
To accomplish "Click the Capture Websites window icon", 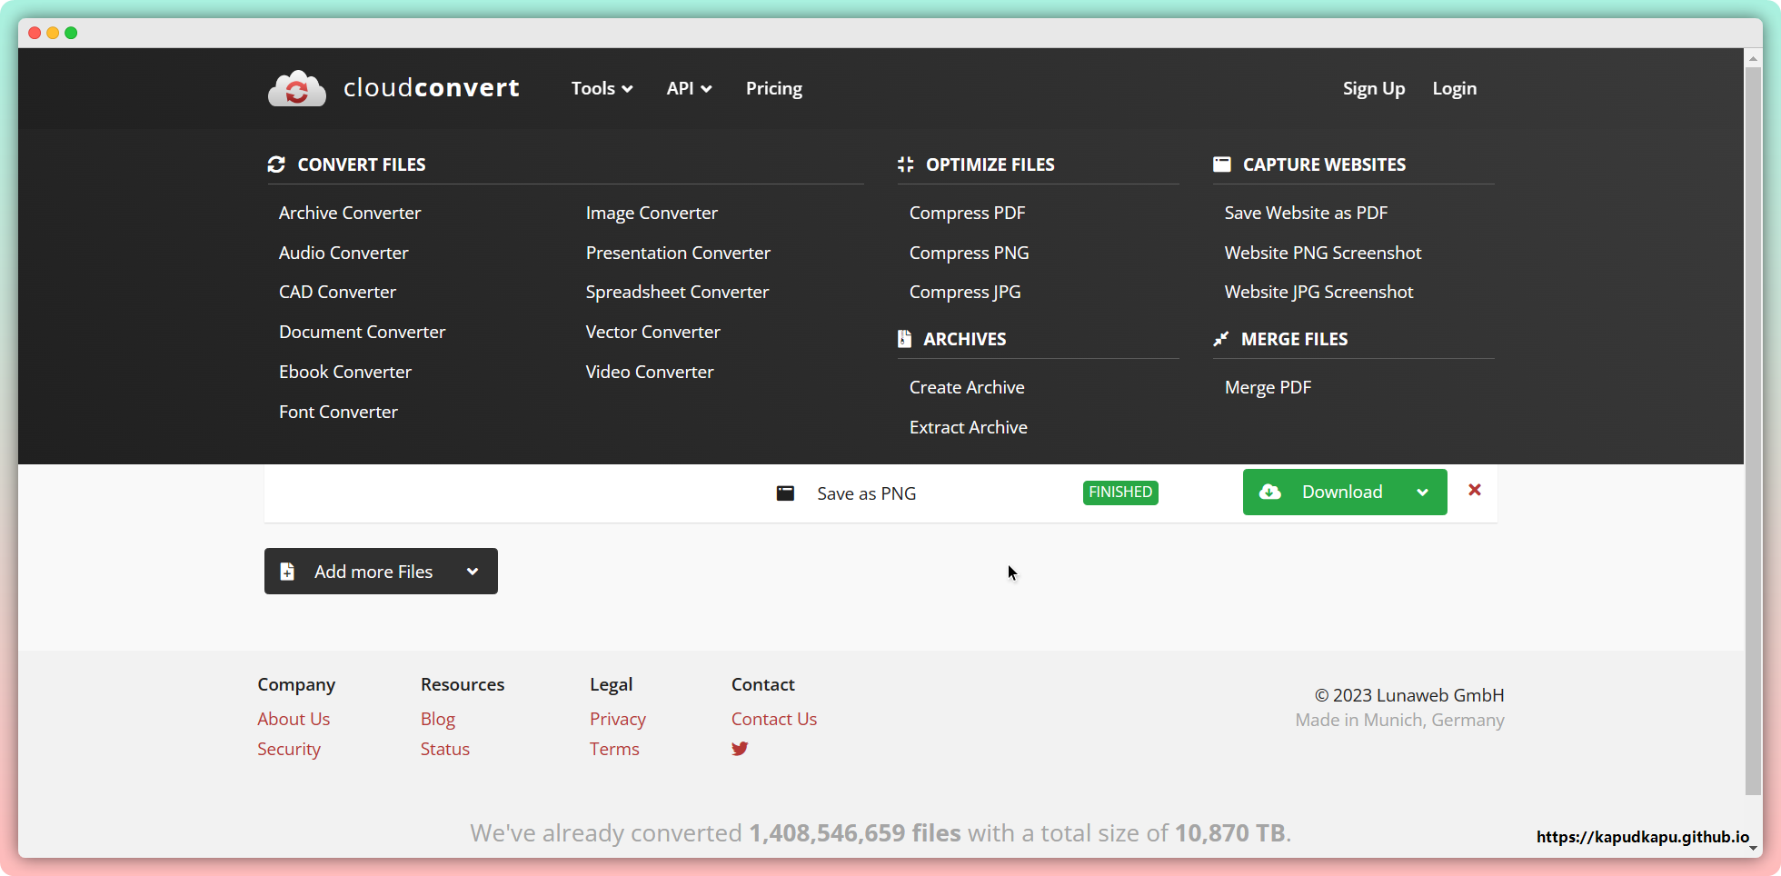I will (1221, 164).
